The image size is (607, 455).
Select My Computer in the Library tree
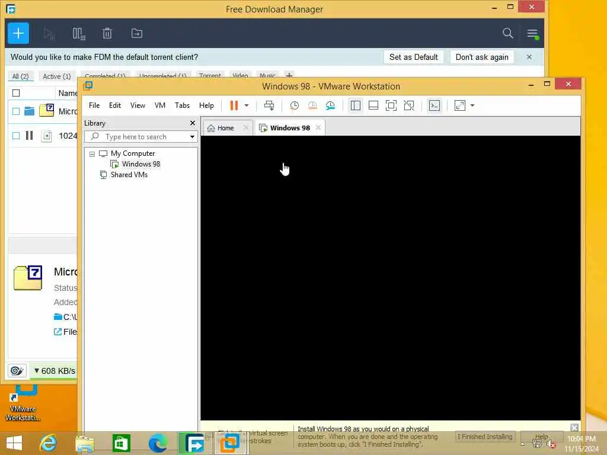(x=132, y=153)
